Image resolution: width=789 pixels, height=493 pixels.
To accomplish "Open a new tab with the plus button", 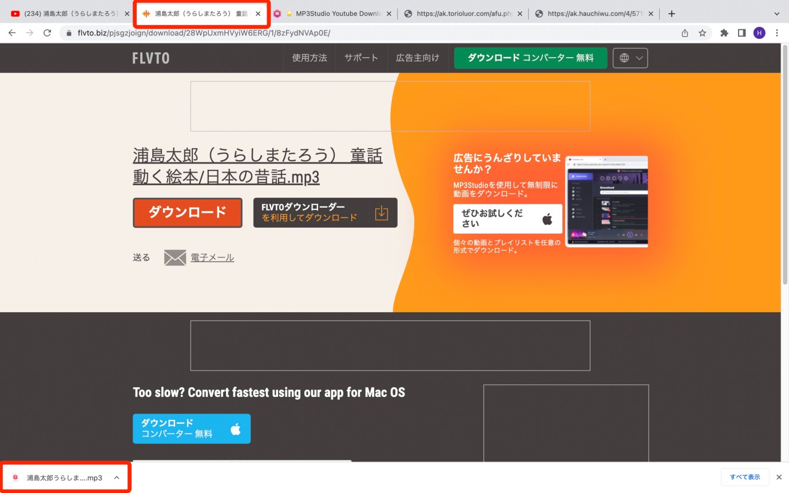I will coord(672,14).
